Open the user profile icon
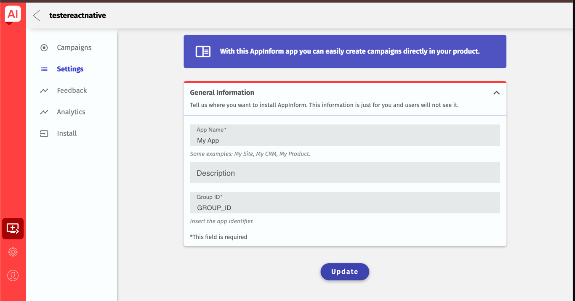 tap(13, 276)
